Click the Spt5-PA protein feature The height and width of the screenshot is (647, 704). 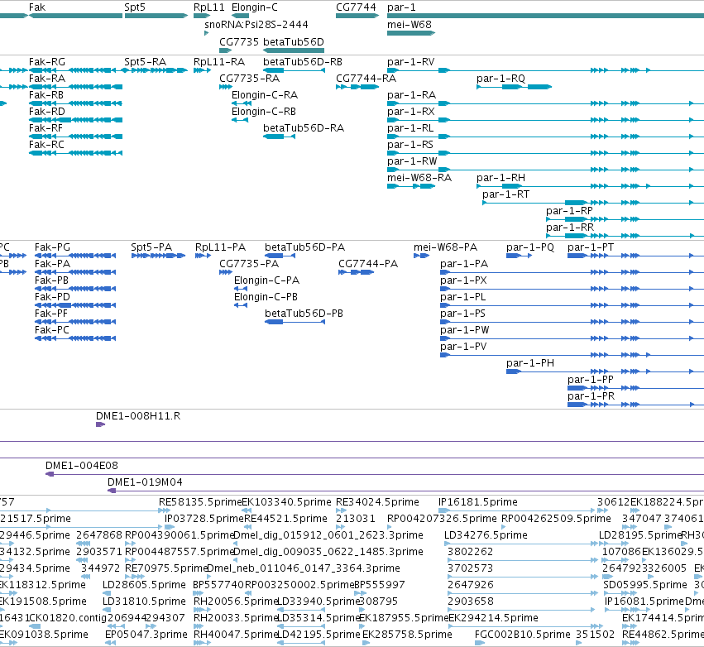(x=158, y=256)
